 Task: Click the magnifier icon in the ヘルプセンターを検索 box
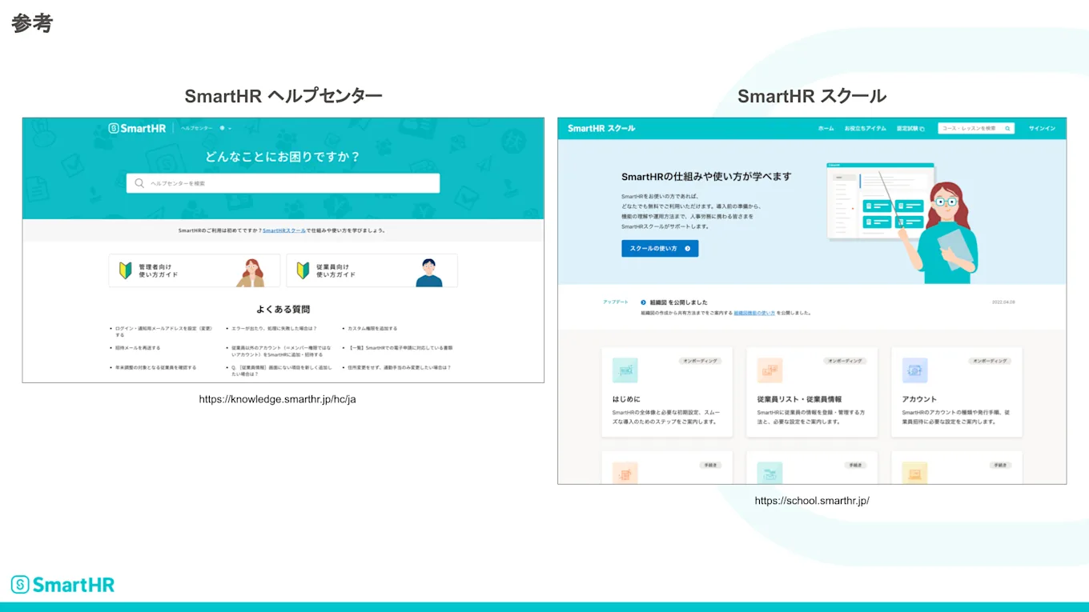[x=139, y=183]
